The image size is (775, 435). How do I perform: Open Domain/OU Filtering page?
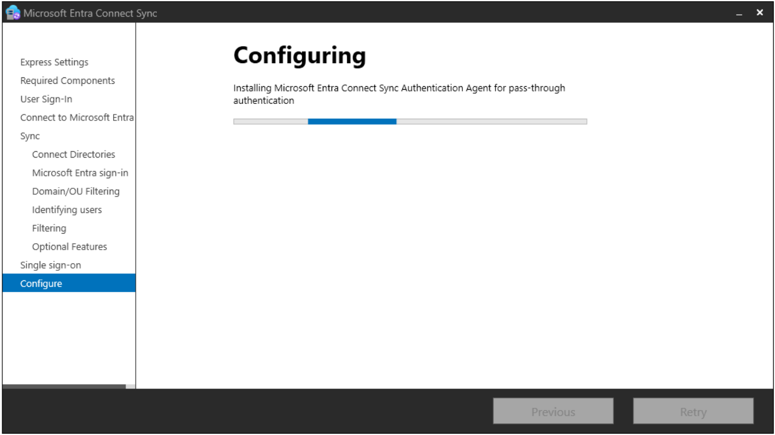[76, 191]
